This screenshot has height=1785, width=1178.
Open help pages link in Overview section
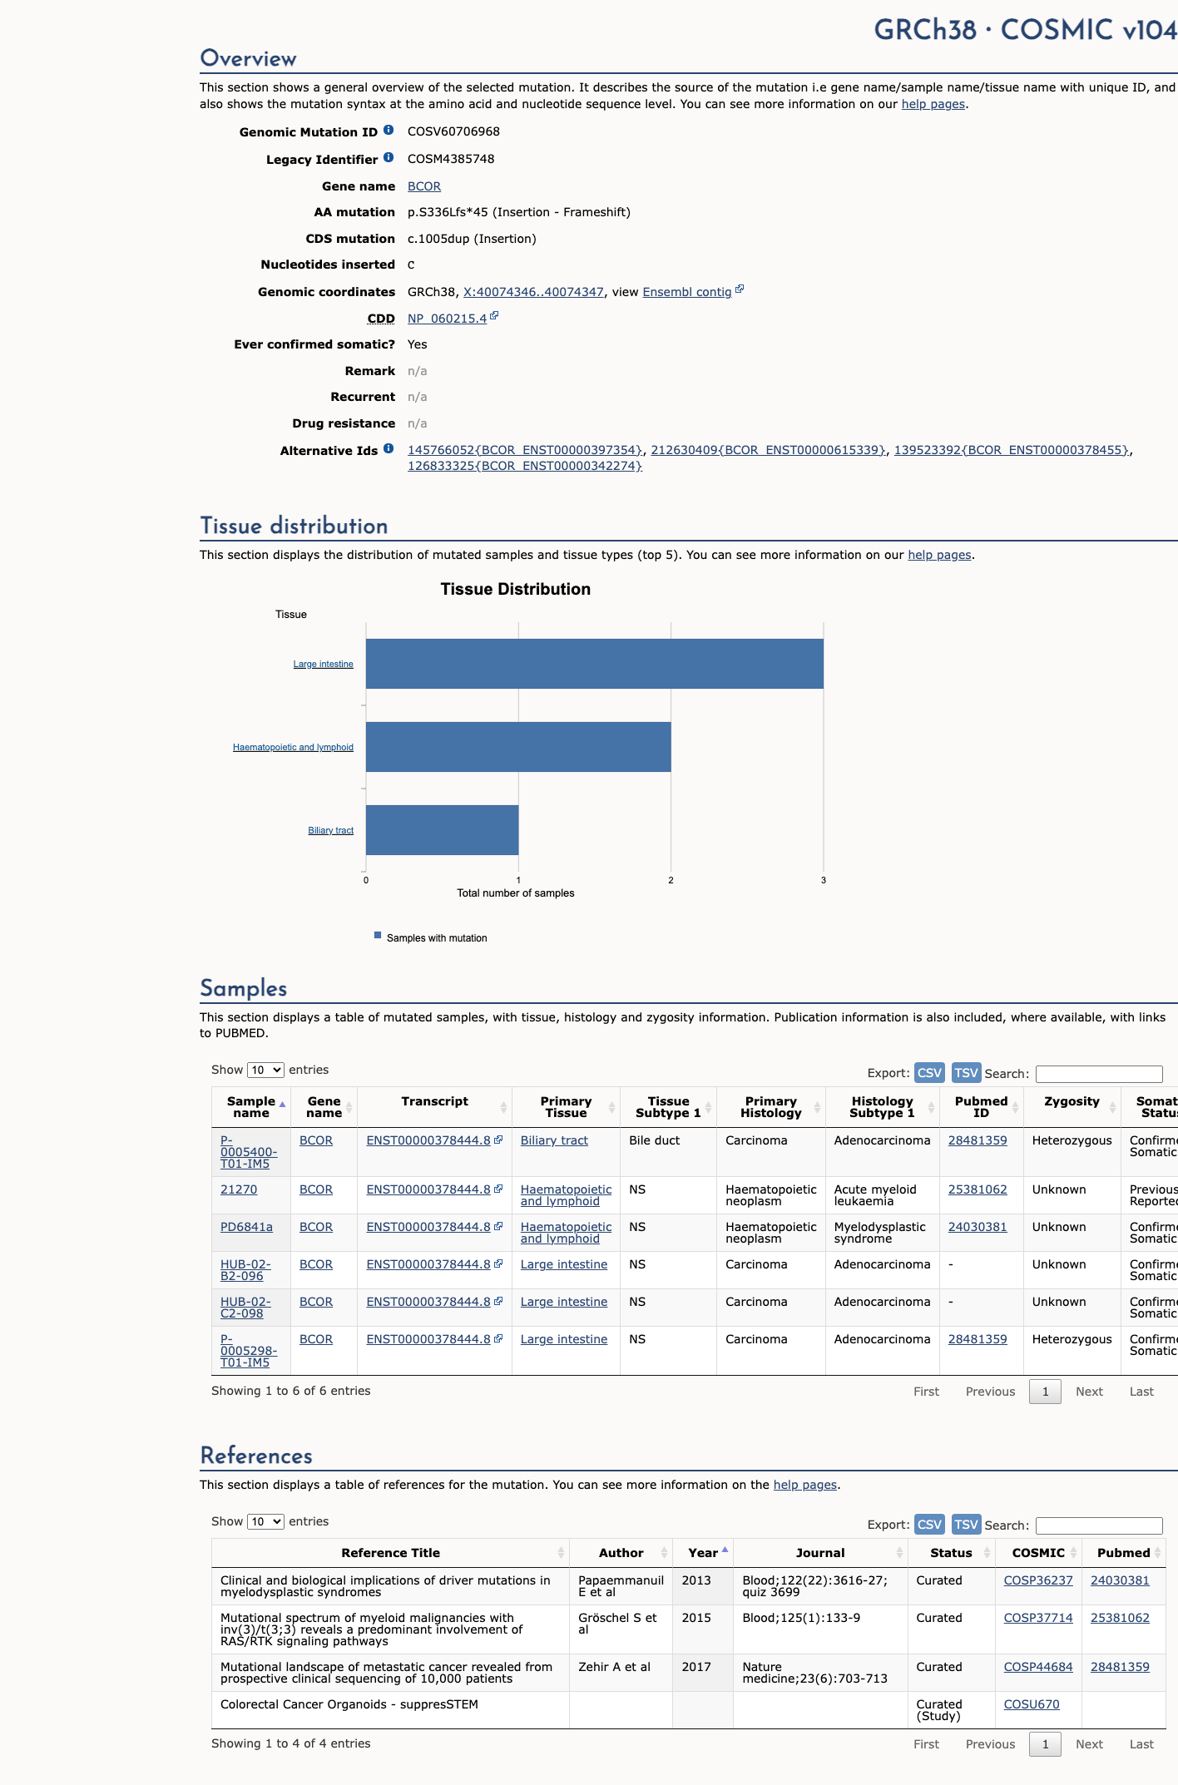point(933,104)
